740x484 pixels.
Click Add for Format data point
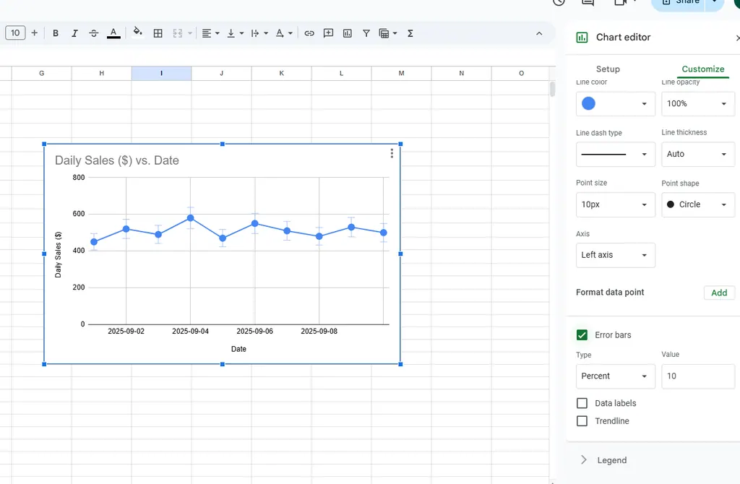[719, 293]
